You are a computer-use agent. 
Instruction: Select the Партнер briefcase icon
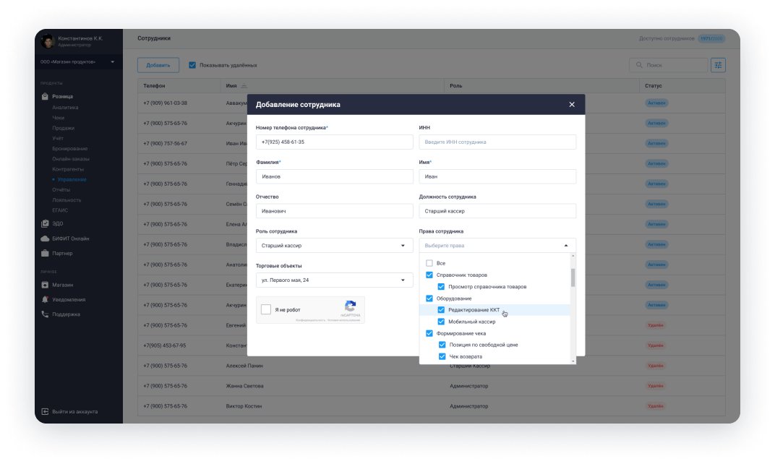[x=45, y=254]
